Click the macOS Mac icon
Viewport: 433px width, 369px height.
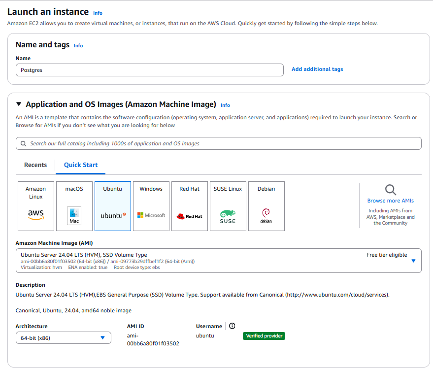click(74, 215)
